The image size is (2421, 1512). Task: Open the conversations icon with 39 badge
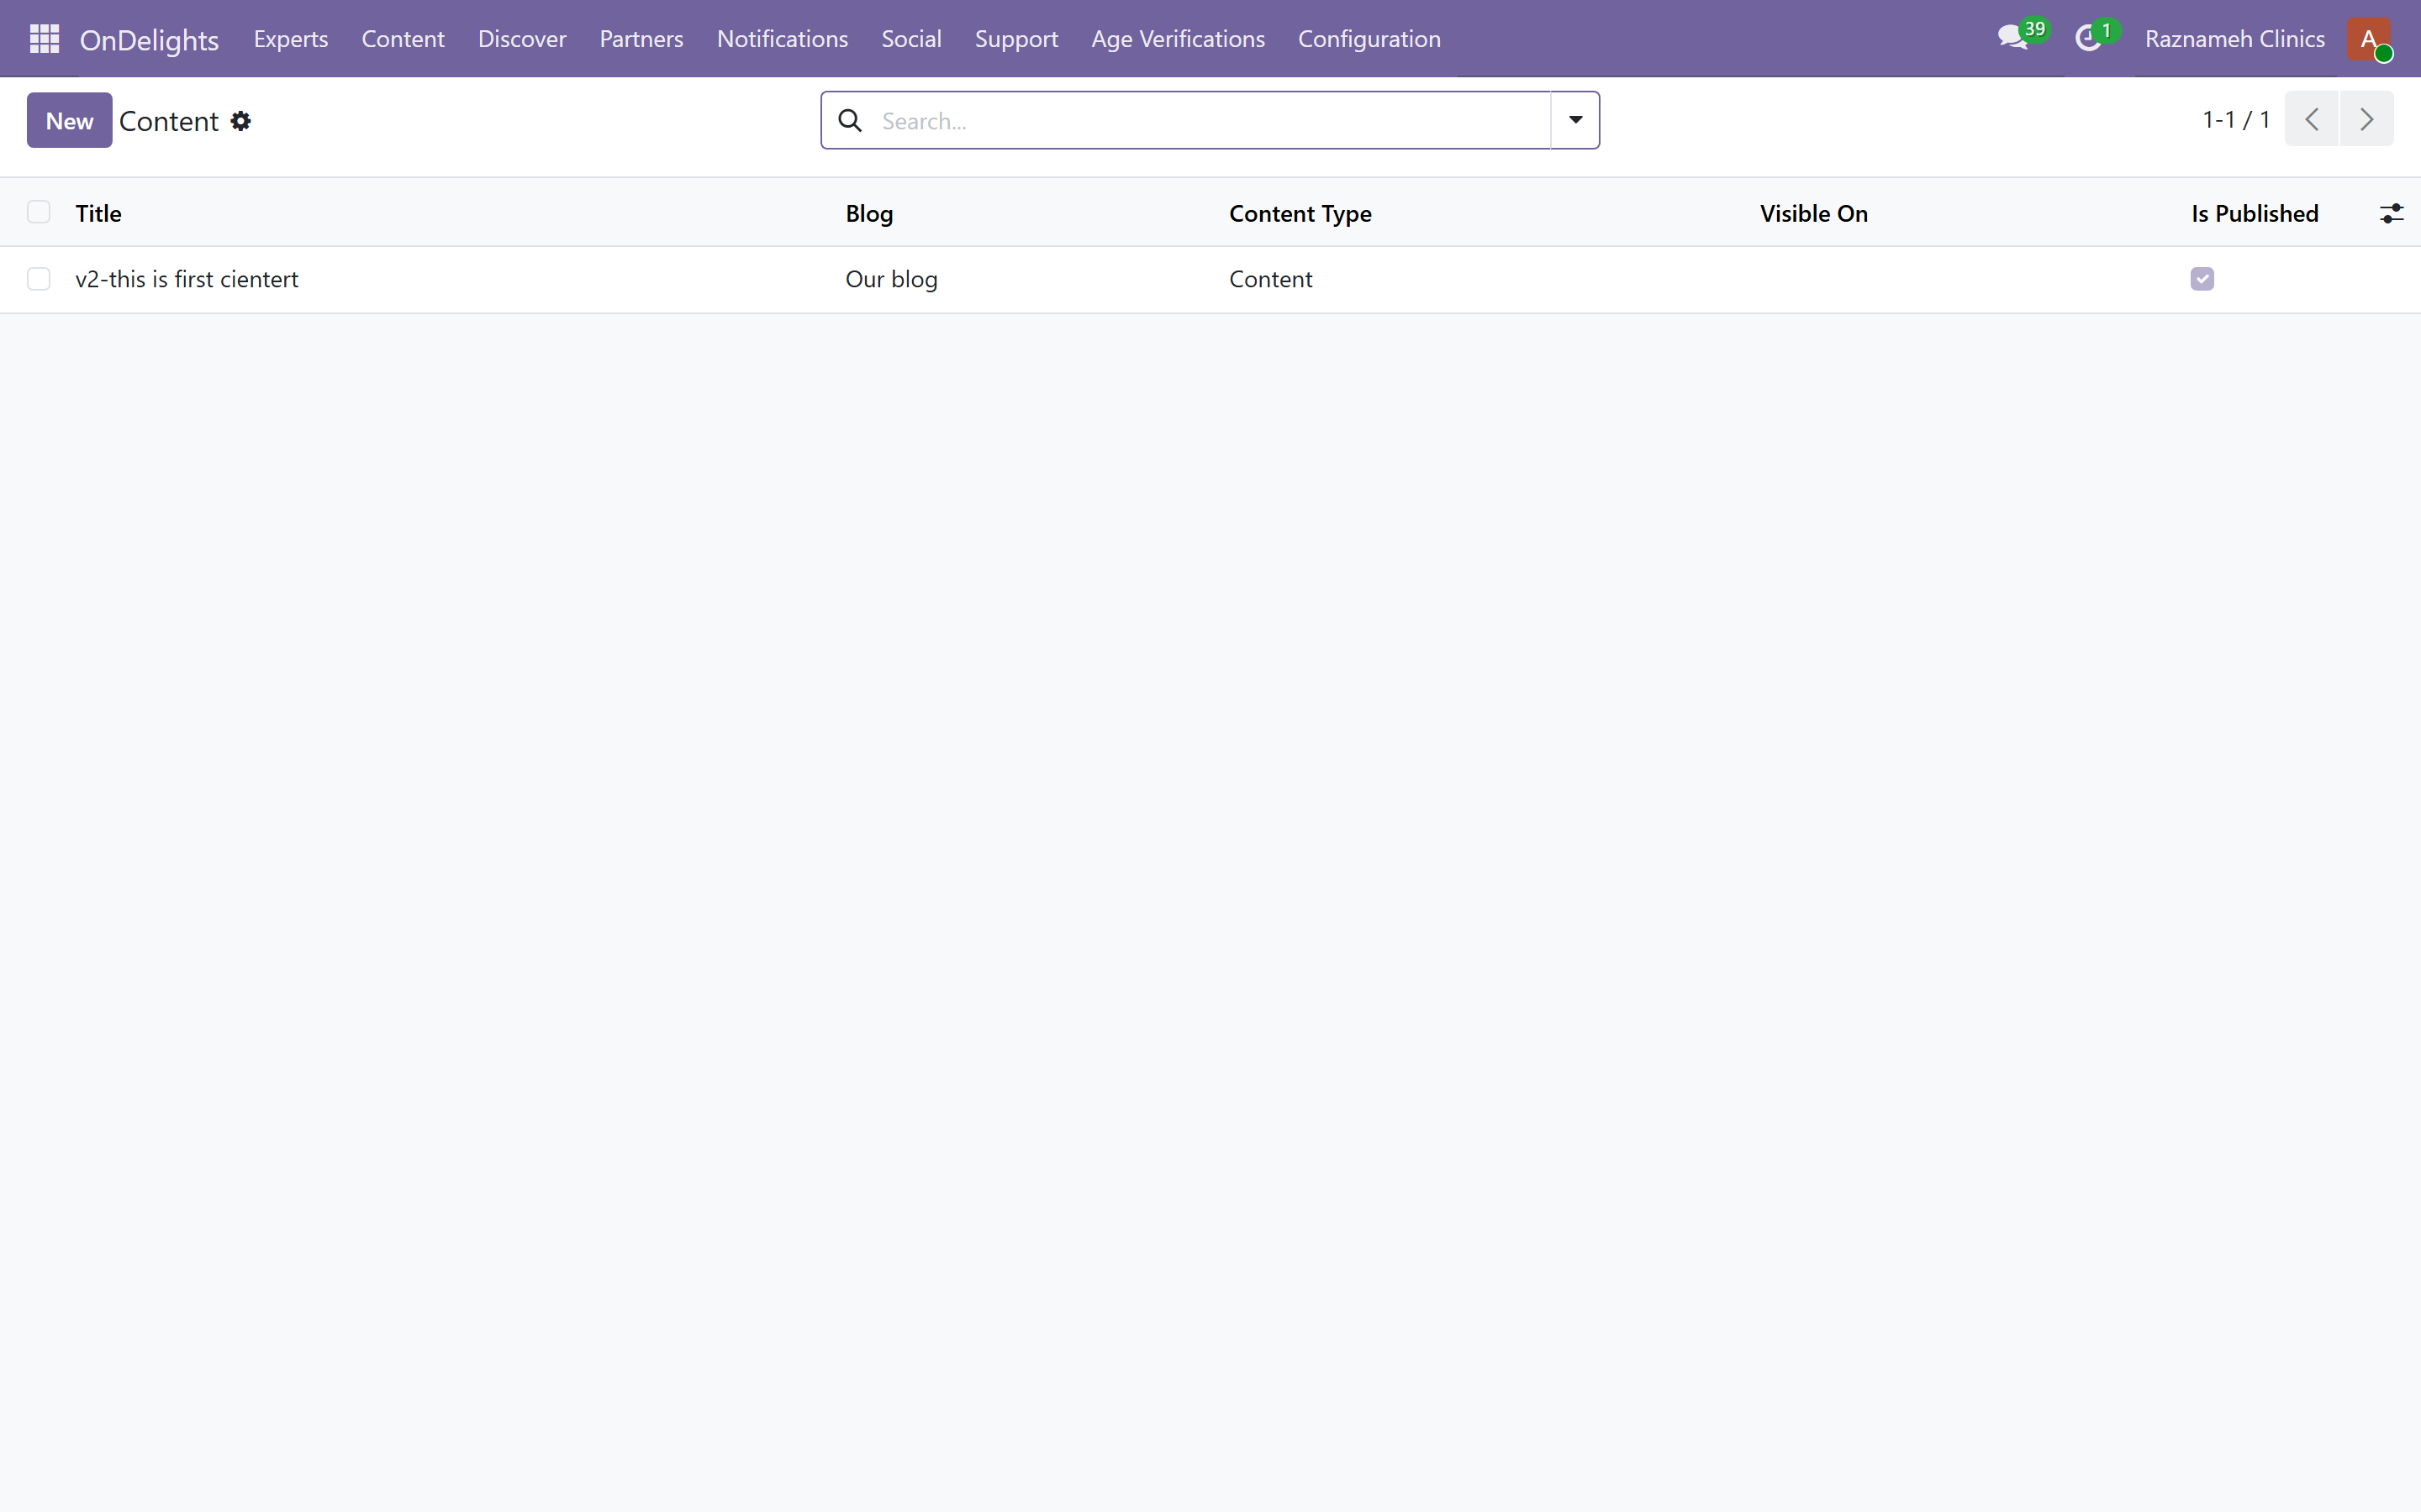2022,38
